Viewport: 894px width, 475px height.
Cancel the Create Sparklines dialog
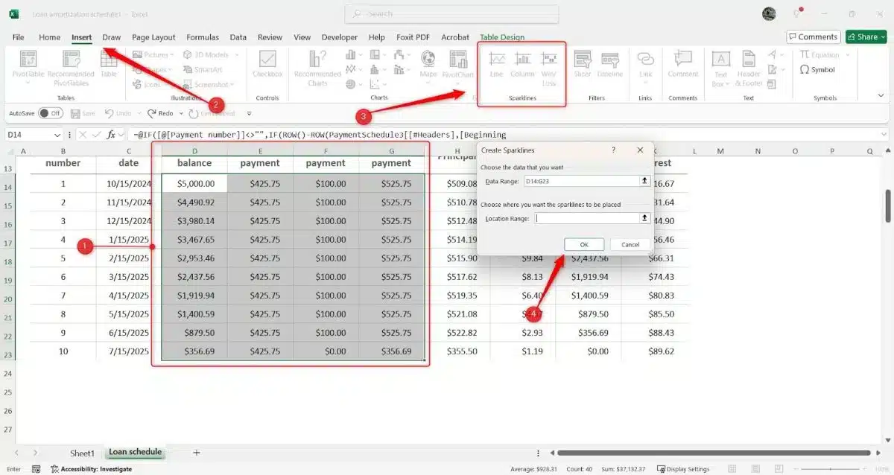[x=630, y=244]
